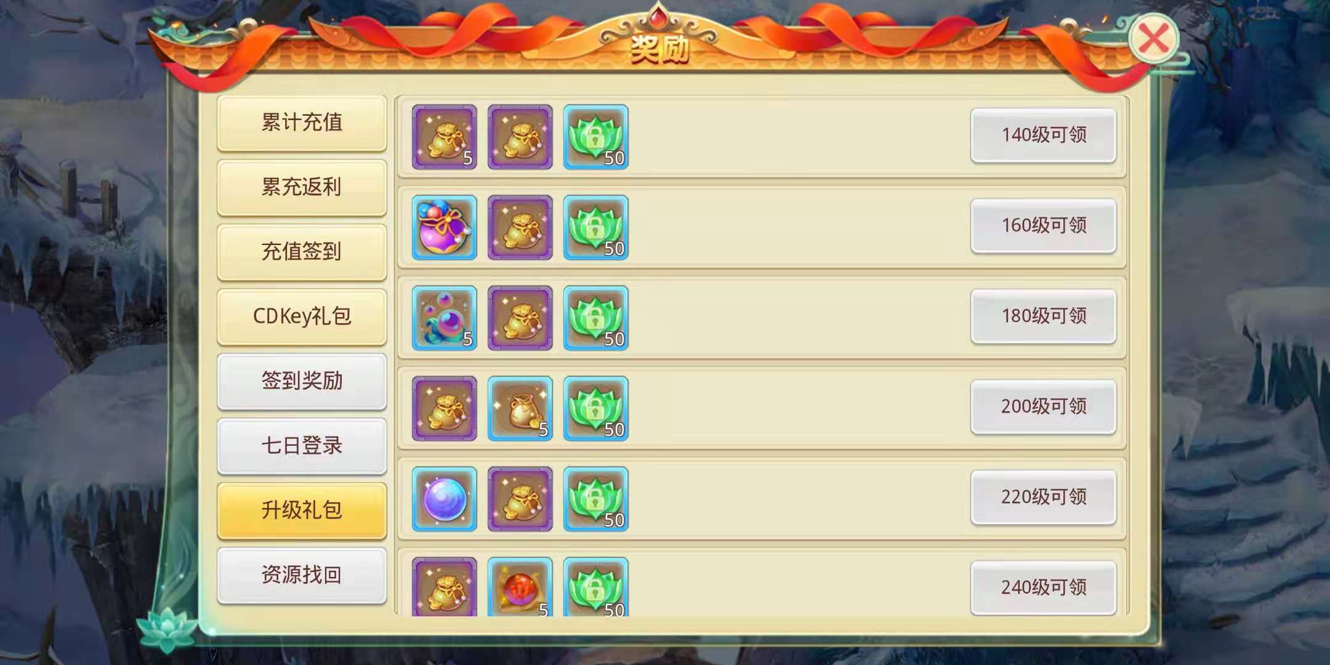
Task: Open the 七日登录 tab
Action: [x=302, y=446]
